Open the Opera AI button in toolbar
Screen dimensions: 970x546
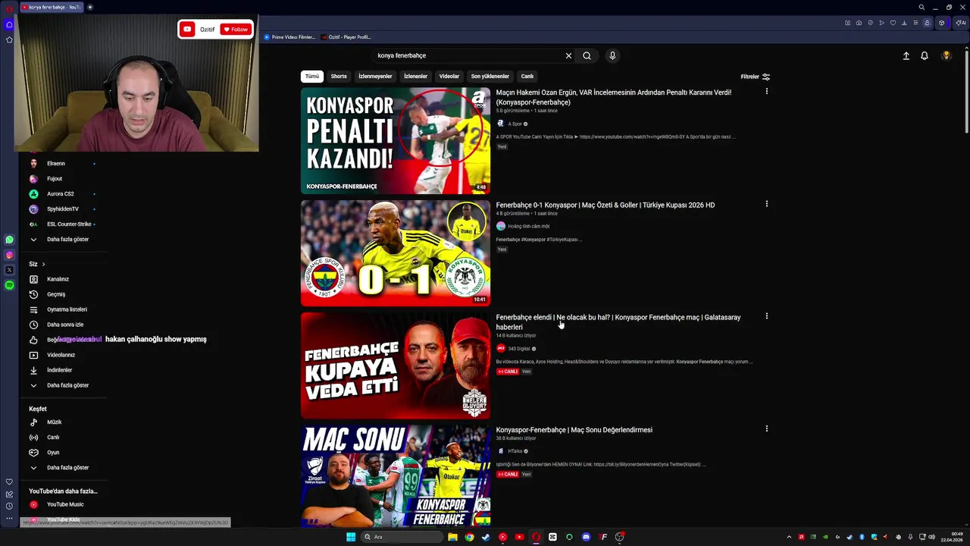pos(960,23)
